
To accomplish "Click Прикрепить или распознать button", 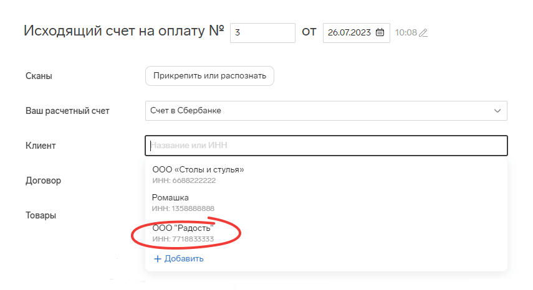I will pos(209,76).
